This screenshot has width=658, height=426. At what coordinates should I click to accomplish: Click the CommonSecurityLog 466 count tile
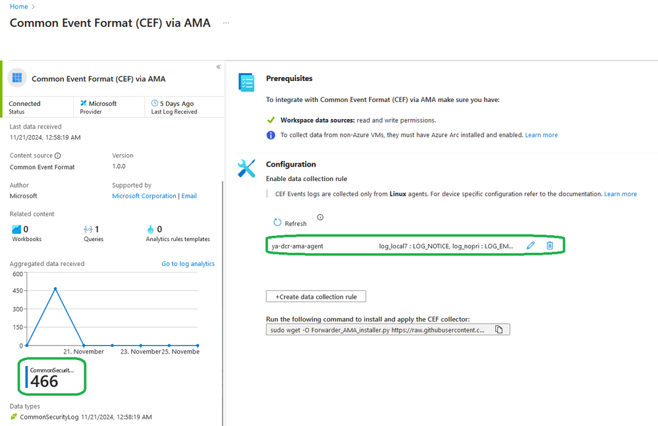(52, 377)
